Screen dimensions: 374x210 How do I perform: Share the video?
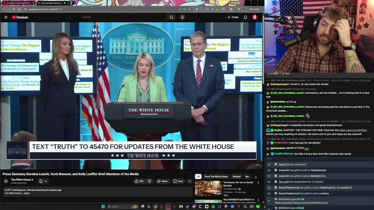[162, 181]
